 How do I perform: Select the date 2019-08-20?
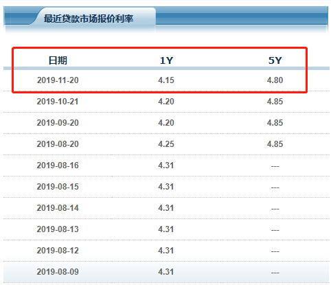[x=58, y=144]
